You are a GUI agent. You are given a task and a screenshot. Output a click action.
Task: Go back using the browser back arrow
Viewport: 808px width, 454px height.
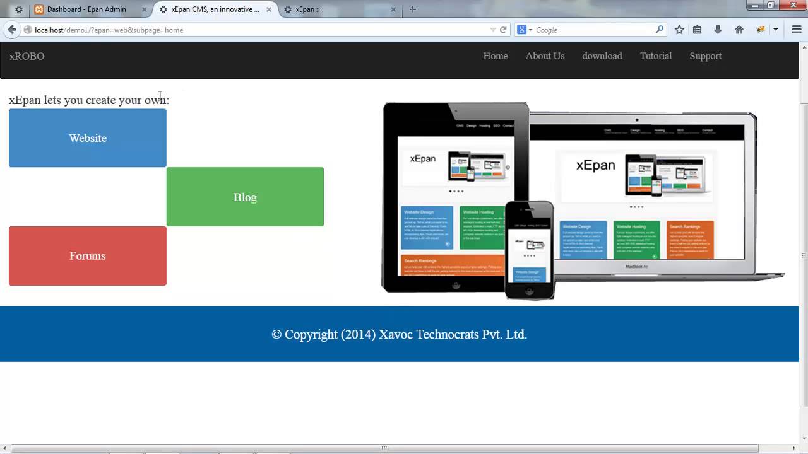[11, 30]
